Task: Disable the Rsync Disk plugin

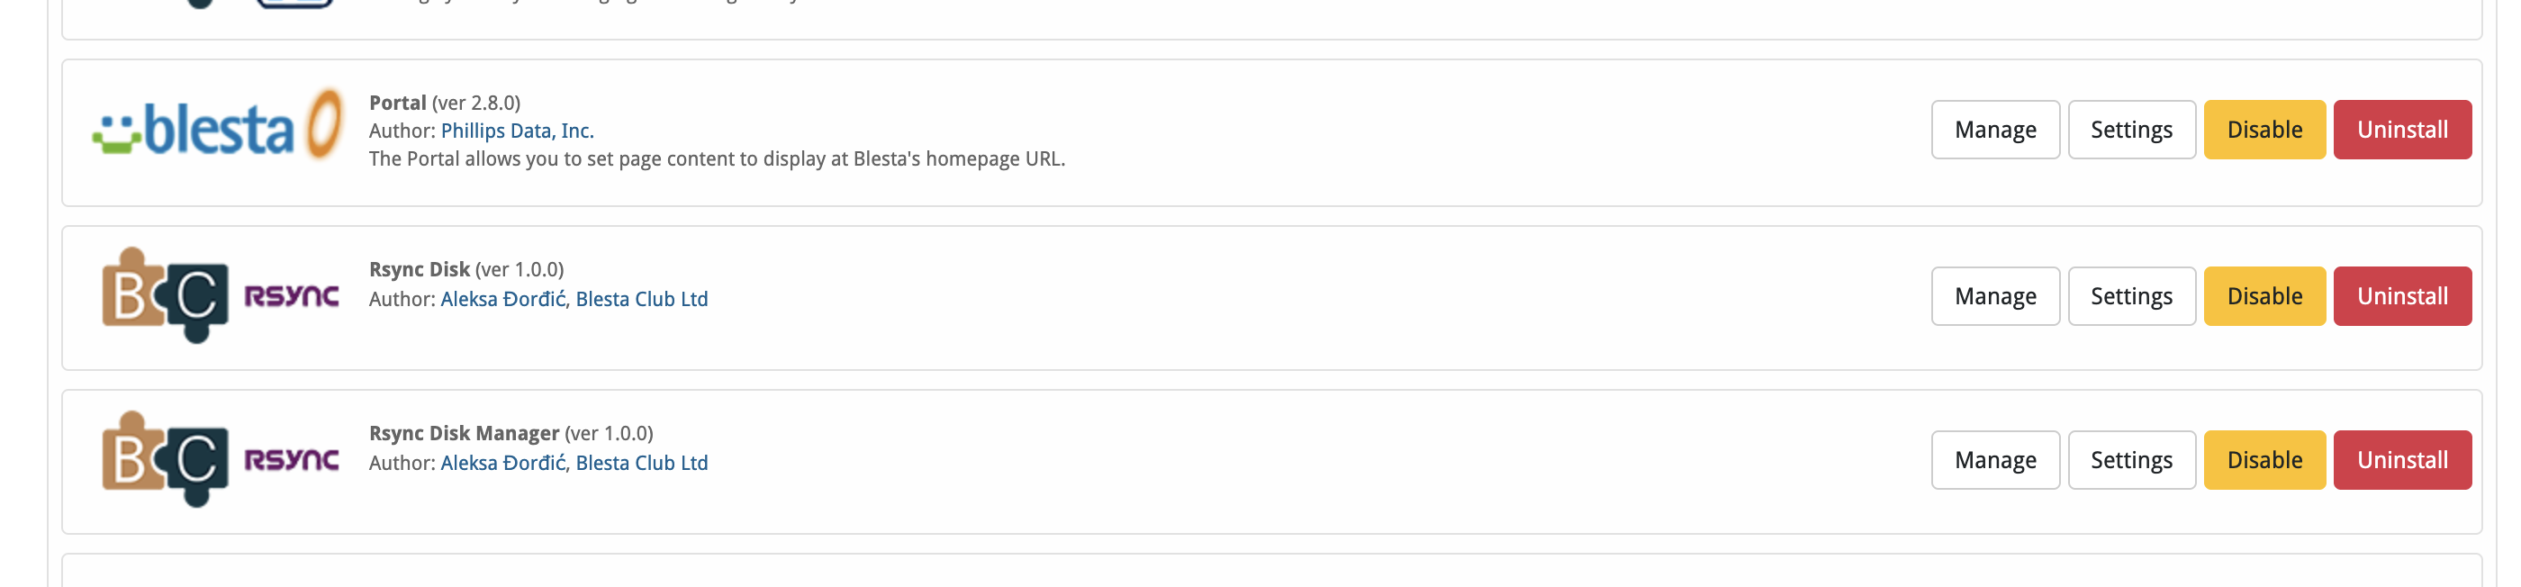Action: 2263,295
